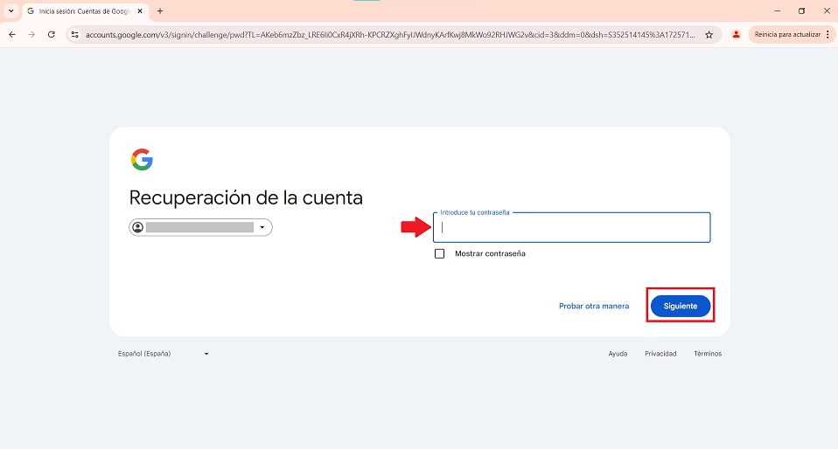
Task: Click Reinicia para actualizar button
Action: click(x=787, y=35)
